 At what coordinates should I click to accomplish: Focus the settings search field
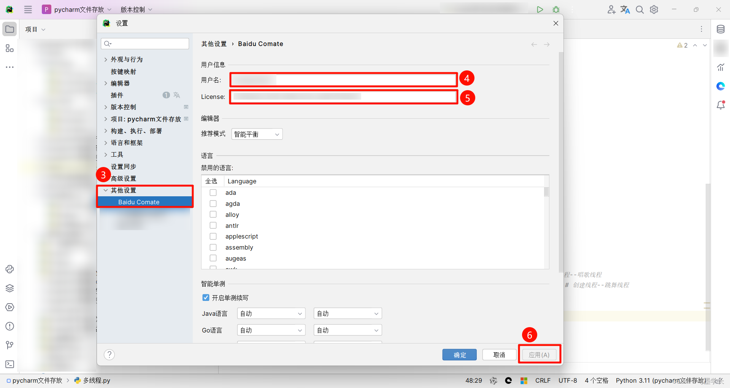click(x=145, y=43)
